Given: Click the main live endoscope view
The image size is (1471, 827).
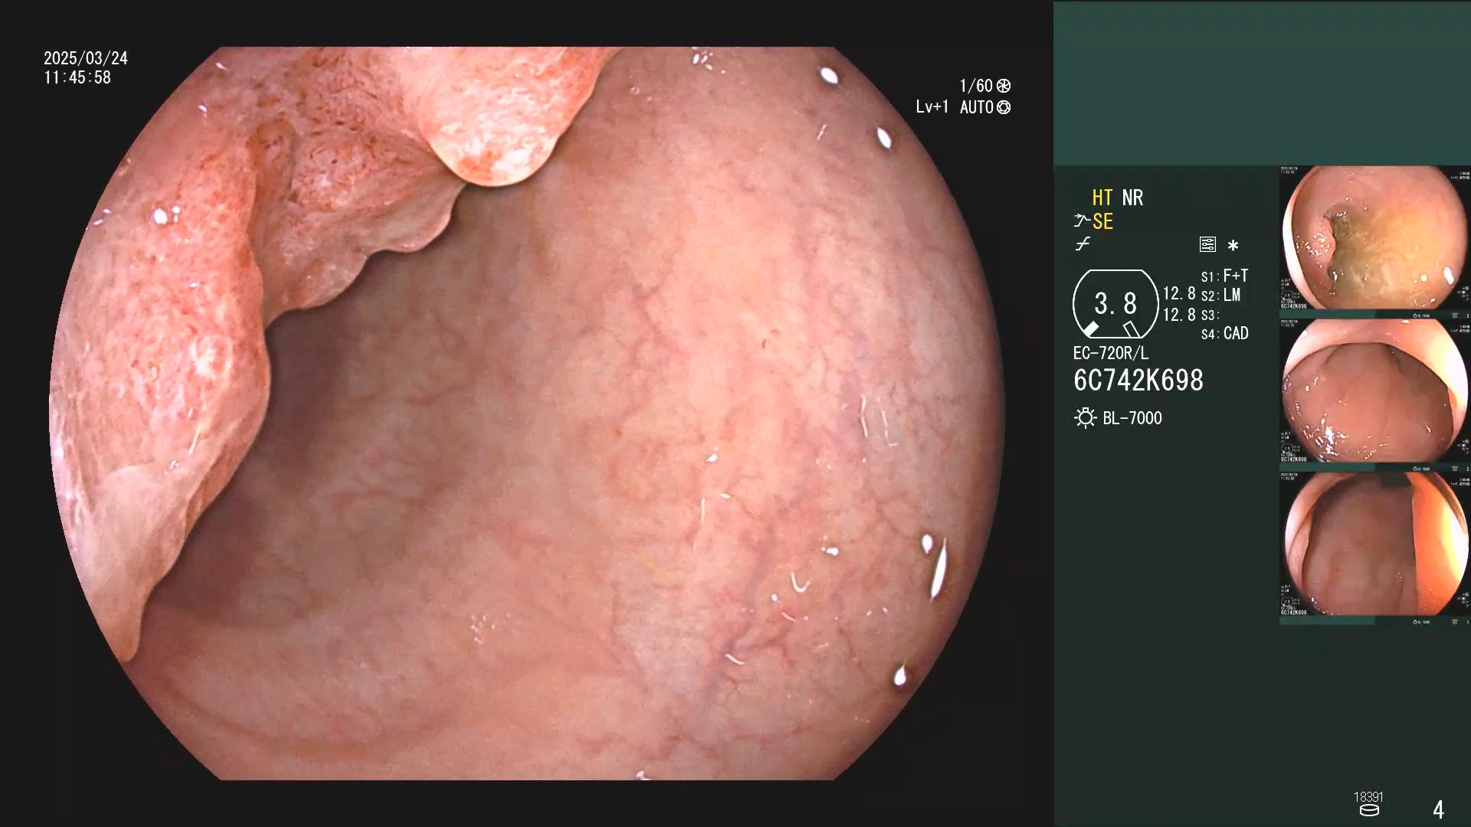Looking at the screenshot, I should click(x=527, y=413).
